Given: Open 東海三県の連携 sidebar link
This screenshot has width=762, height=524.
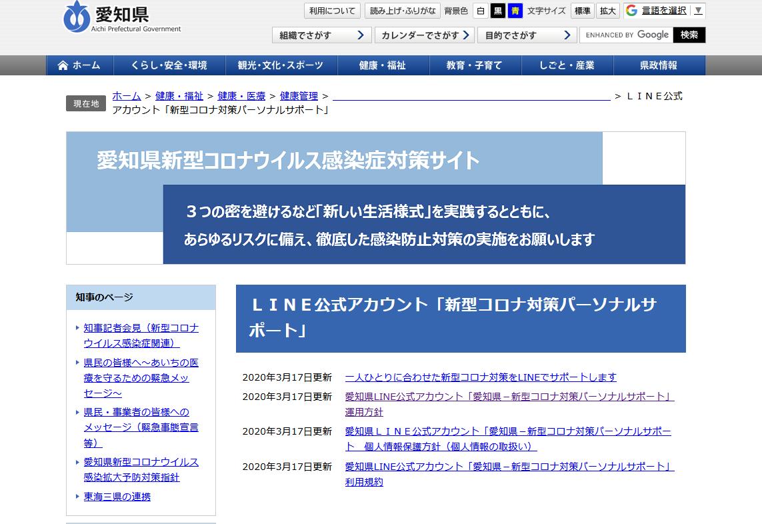Looking at the screenshot, I should [117, 497].
